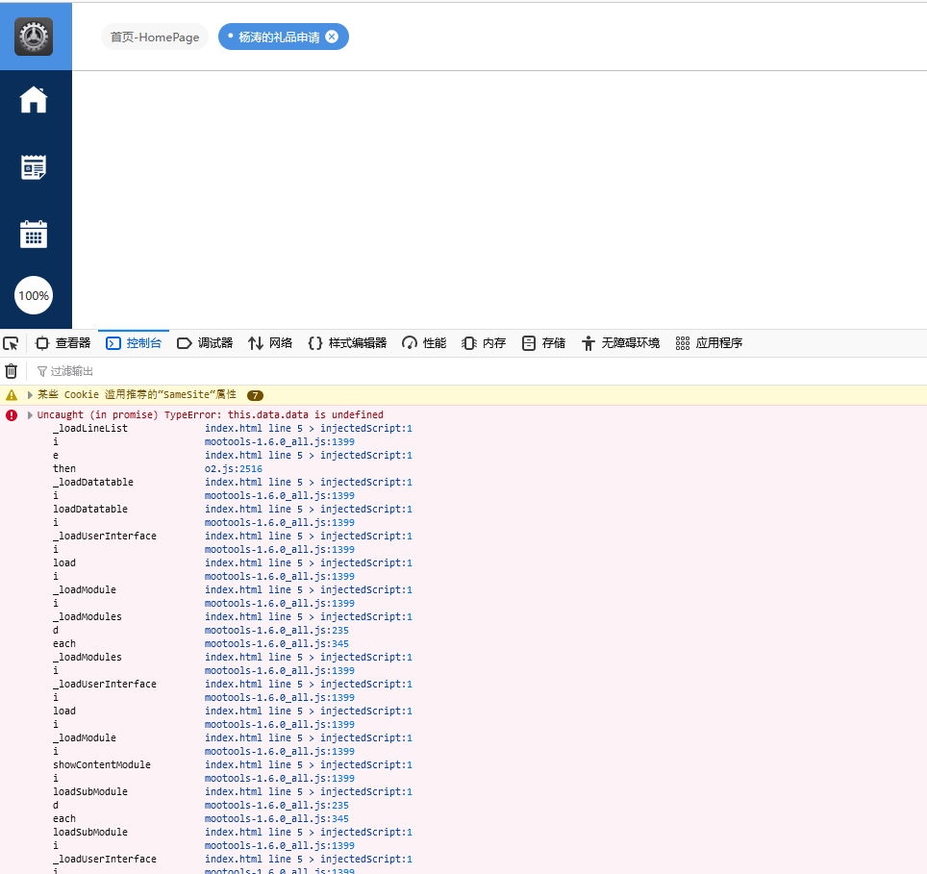Open the 网络 network tab
The image size is (927, 874).
[270, 343]
